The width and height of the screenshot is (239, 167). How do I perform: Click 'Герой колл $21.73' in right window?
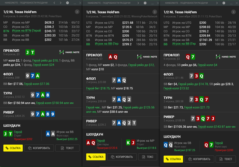pos(197,107)
